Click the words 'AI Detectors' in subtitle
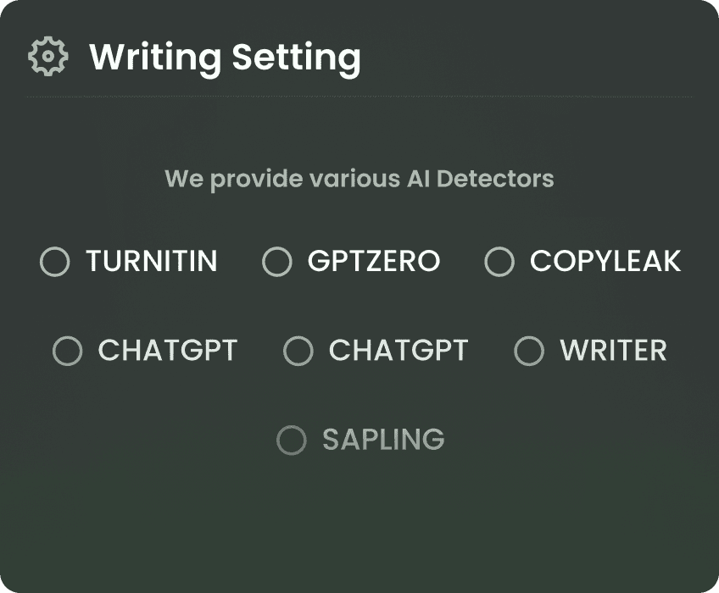Screen dimensions: 719x593 (481, 179)
